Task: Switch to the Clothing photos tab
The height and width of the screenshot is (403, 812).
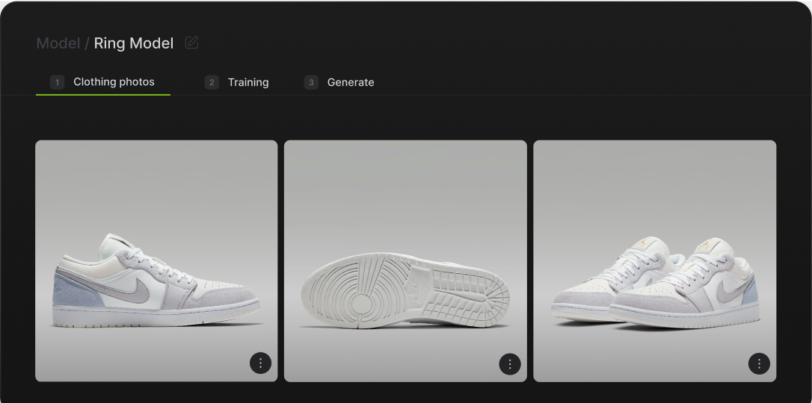Action: (x=103, y=82)
